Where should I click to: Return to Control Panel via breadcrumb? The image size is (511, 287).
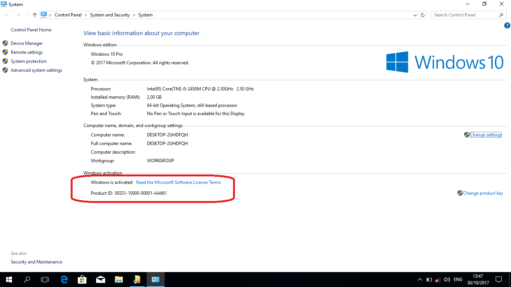tap(68, 15)
